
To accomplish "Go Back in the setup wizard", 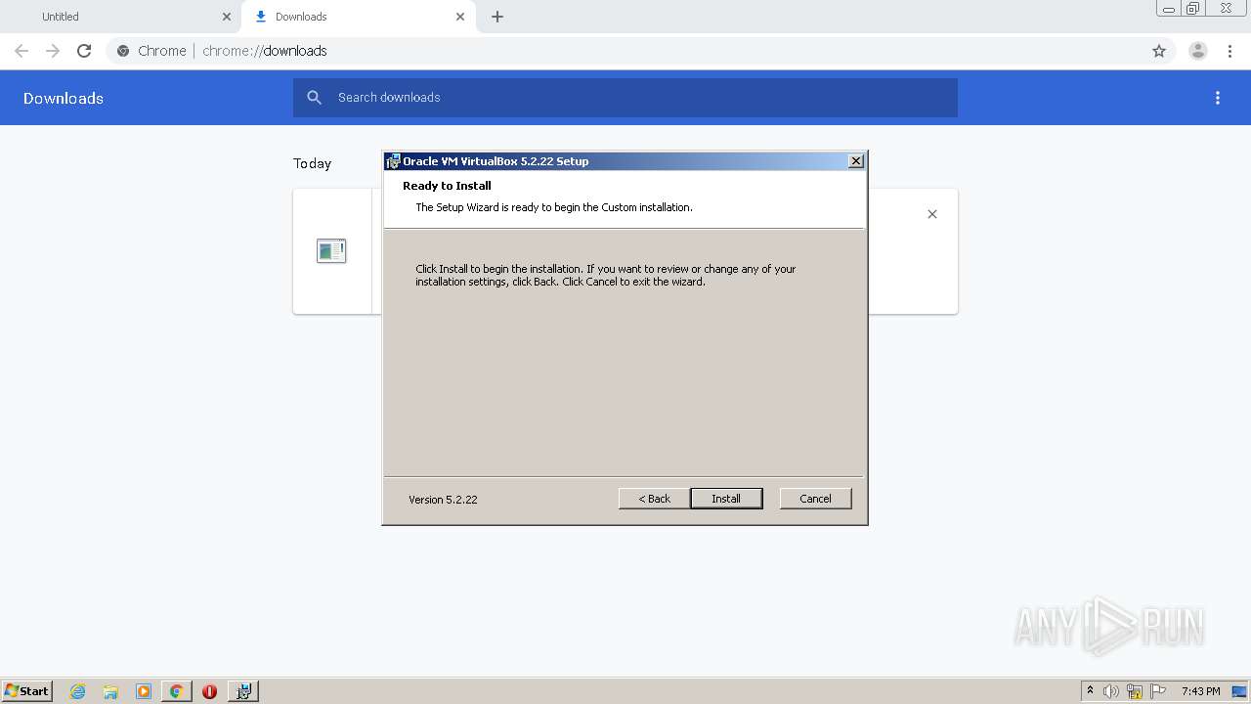I will pos(655,499).
